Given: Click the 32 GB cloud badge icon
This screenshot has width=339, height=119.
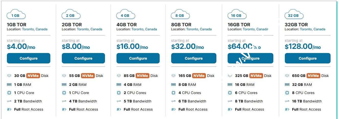Looking at the screenshot, I should click(294, 15).
